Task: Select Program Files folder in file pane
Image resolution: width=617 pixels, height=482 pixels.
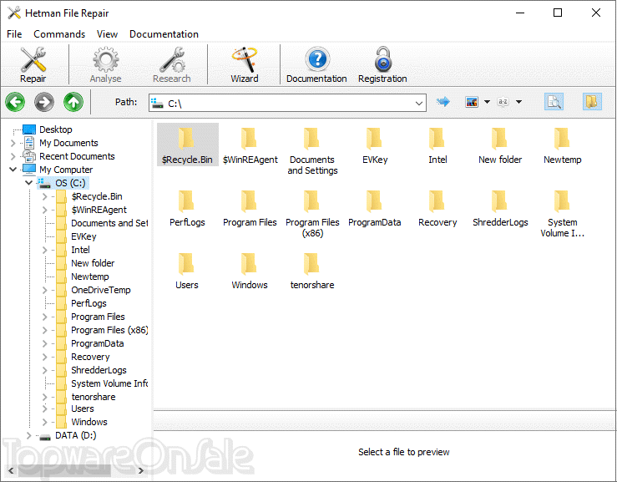Action: click(250, 207)
